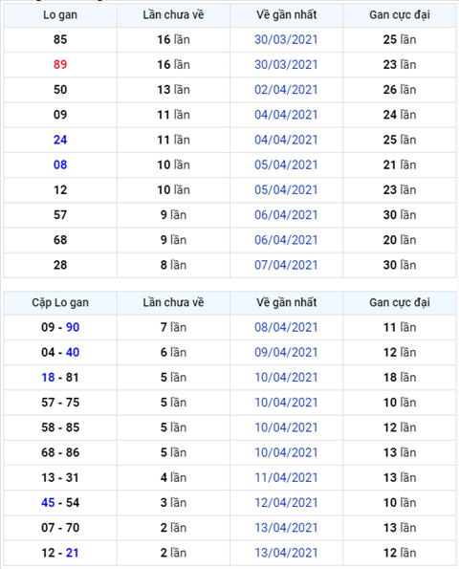
Task: Open the 10/04/2021 link in the 58 - 85 row
Action: click(x=286, y=427)
